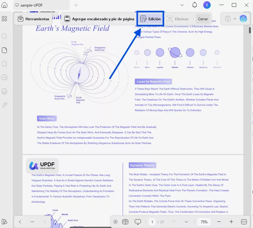Click the page number field showing 1
The width and height of the screenshot is (253, 228).
152,222
